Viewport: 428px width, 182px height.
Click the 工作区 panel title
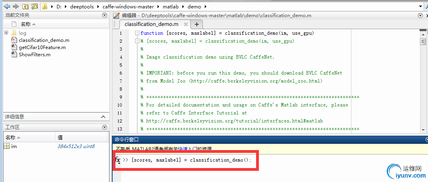click(x=12, y=127)
